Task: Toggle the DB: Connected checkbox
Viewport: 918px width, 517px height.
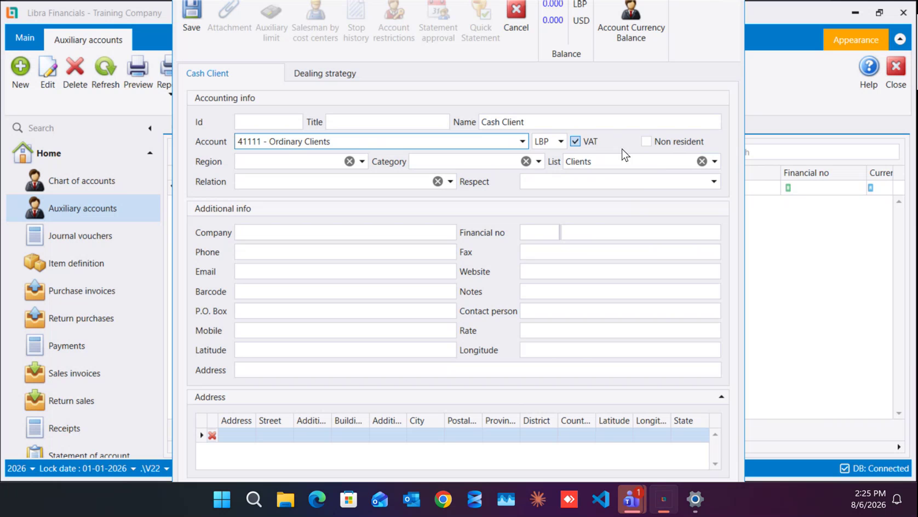Action: tap(845, 468)
